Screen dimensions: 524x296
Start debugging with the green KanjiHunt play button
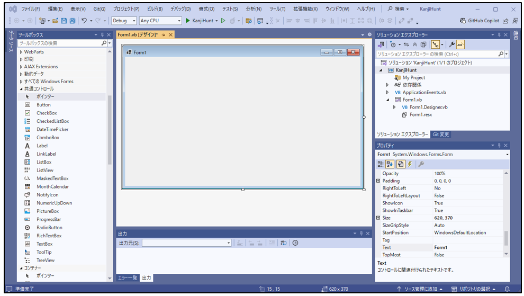(x=187, y=21)
